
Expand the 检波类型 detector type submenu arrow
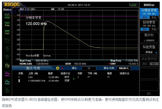coord(156,53)
